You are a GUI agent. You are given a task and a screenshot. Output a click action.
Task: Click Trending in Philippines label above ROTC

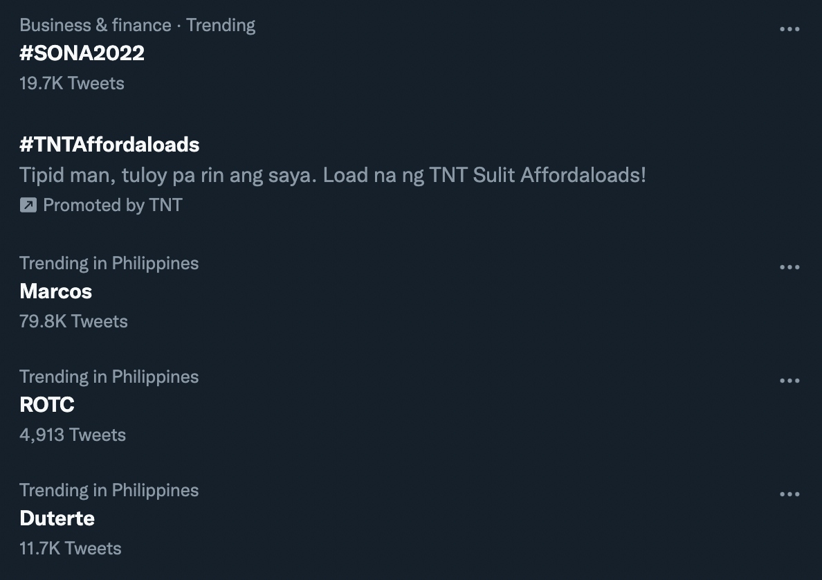pyautogui.click(x=109, y=377)
